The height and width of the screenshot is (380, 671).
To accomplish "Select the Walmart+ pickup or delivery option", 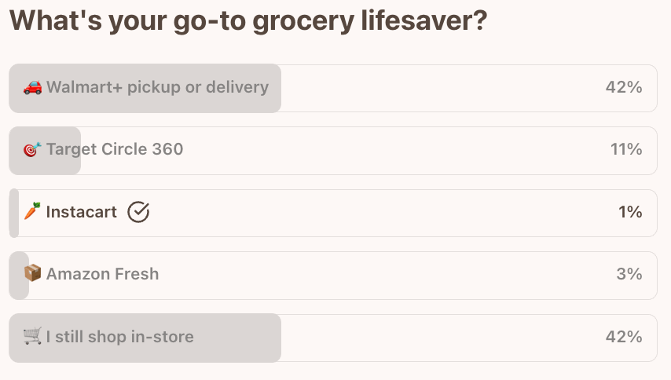I will click(x=333, y=89).
